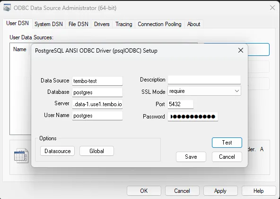Click Cancel in the ODBC Administrator window

click(182, 191)
